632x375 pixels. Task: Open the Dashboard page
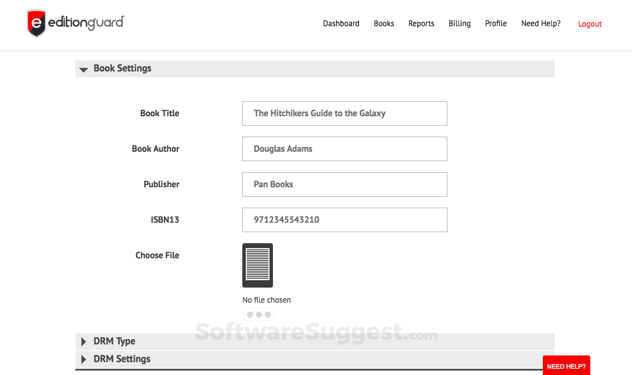click(x=341, y=24)
